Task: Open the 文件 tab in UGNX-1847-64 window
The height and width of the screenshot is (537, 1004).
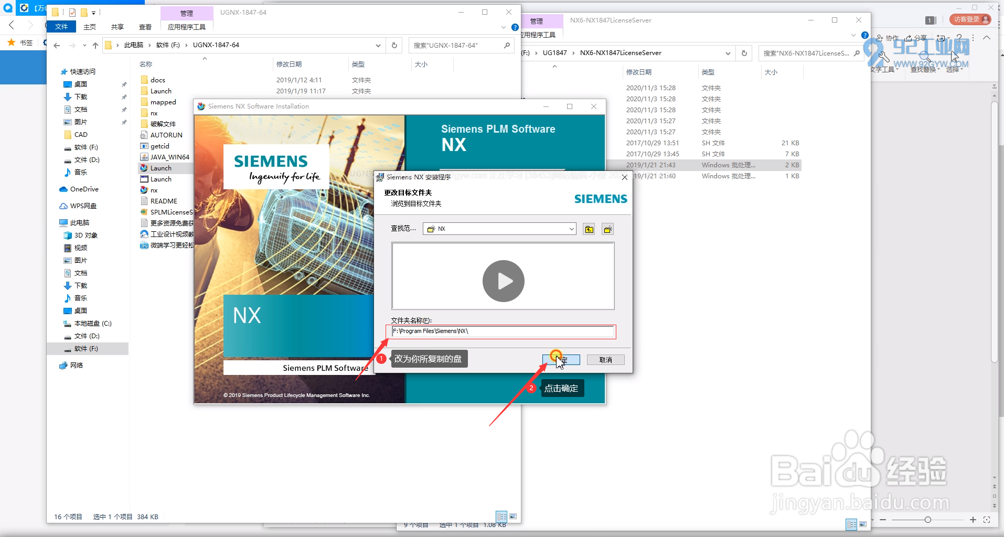Action: (x=61, y=27)
